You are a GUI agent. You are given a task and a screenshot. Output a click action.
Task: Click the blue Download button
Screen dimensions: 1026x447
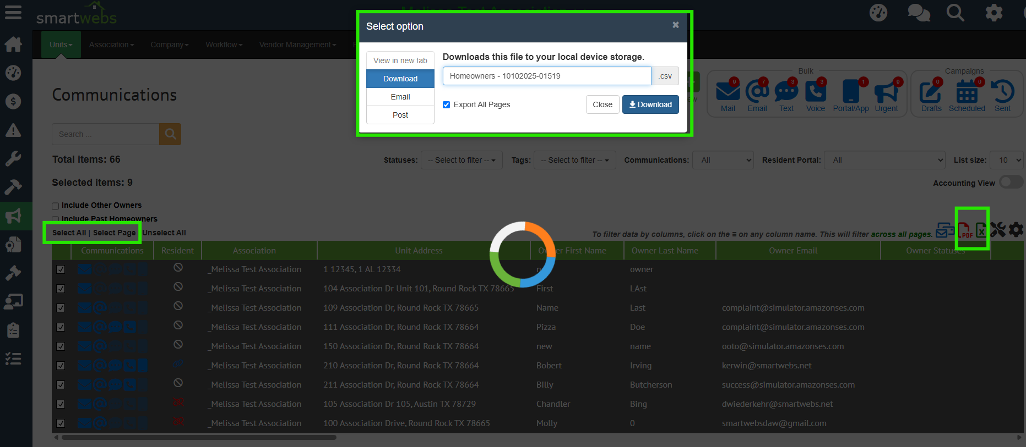(x=650, y=104)
